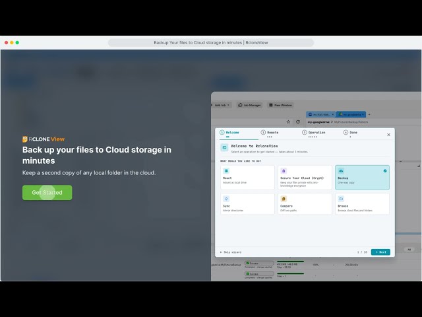The width and height of the screenshot is (422, 317).
Task: Click the upper green transfer progress bar
Action: tap(290, 262)
